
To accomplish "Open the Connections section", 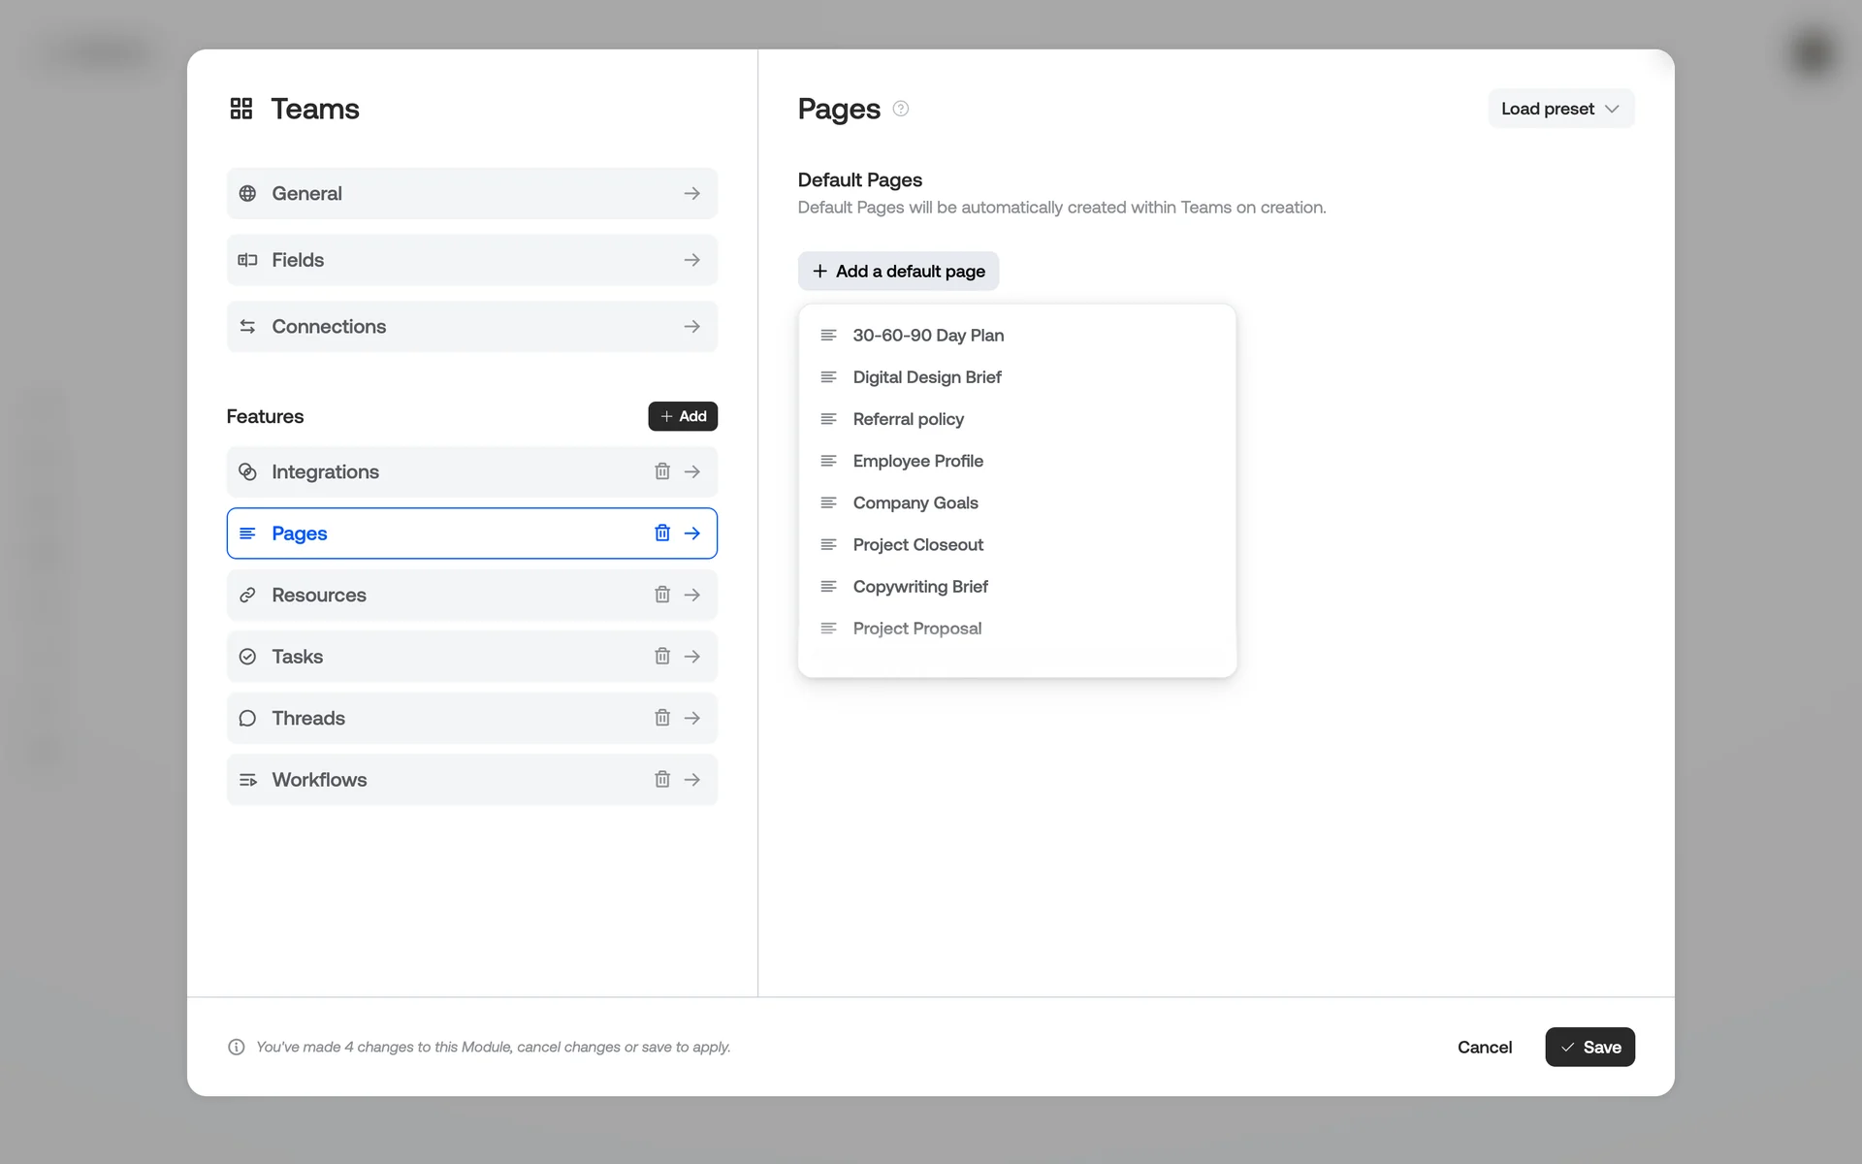I will tap(471, 327).
